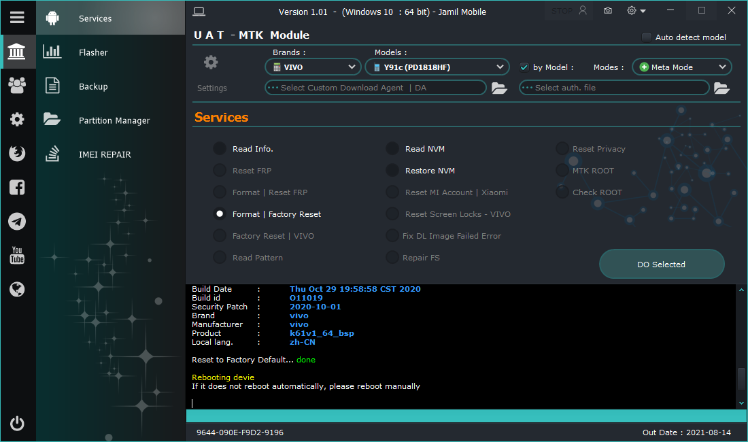Click the k61v1_64_bsp product value
This screenshot has width=748, height=442.
[322, 333]
